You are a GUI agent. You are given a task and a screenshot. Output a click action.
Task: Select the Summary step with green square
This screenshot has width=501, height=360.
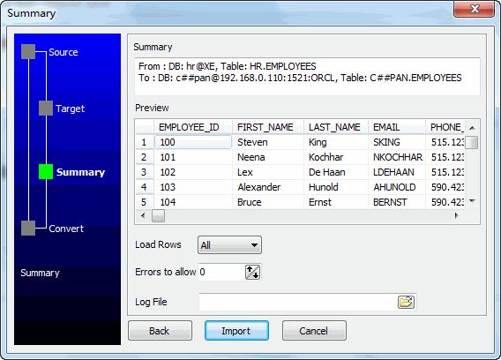tap(72, 172)
